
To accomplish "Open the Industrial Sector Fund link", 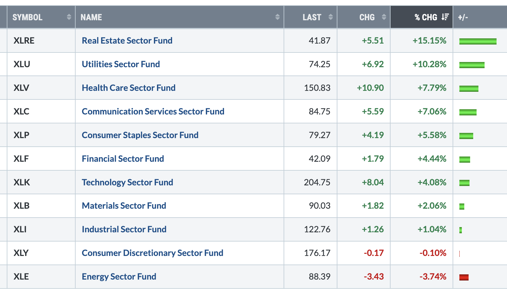I will pyautogui.click(x=124, y=229).
